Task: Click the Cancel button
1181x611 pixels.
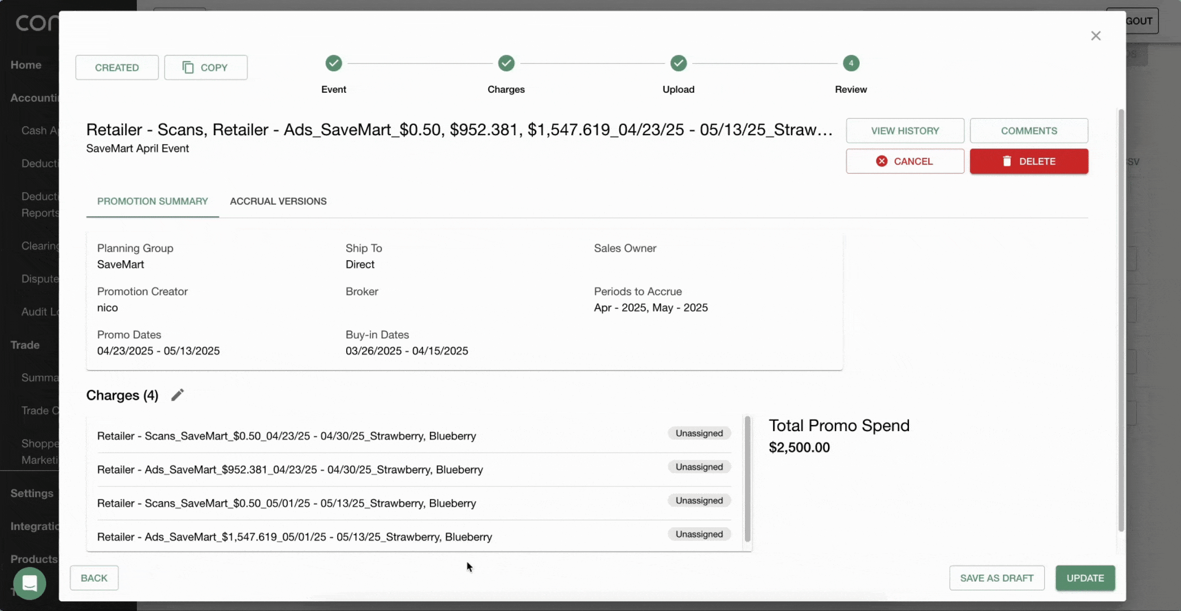Action: click(904, 161)
